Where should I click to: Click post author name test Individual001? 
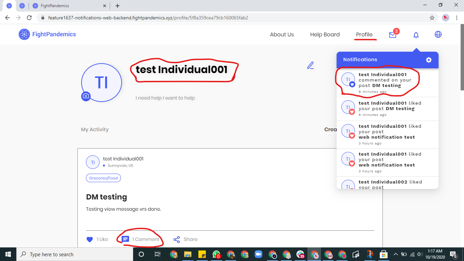123,159
